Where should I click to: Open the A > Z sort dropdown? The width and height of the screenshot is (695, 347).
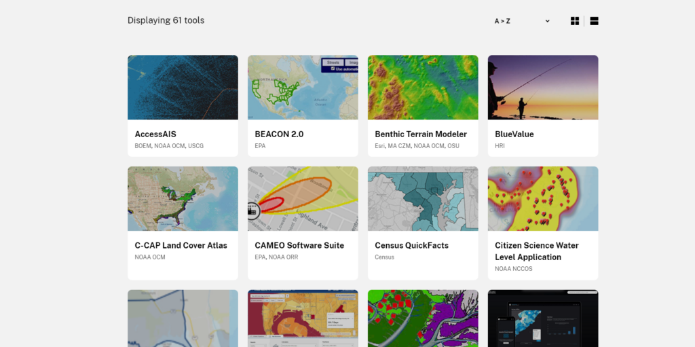pyautogui.click(x=522, y=21)
